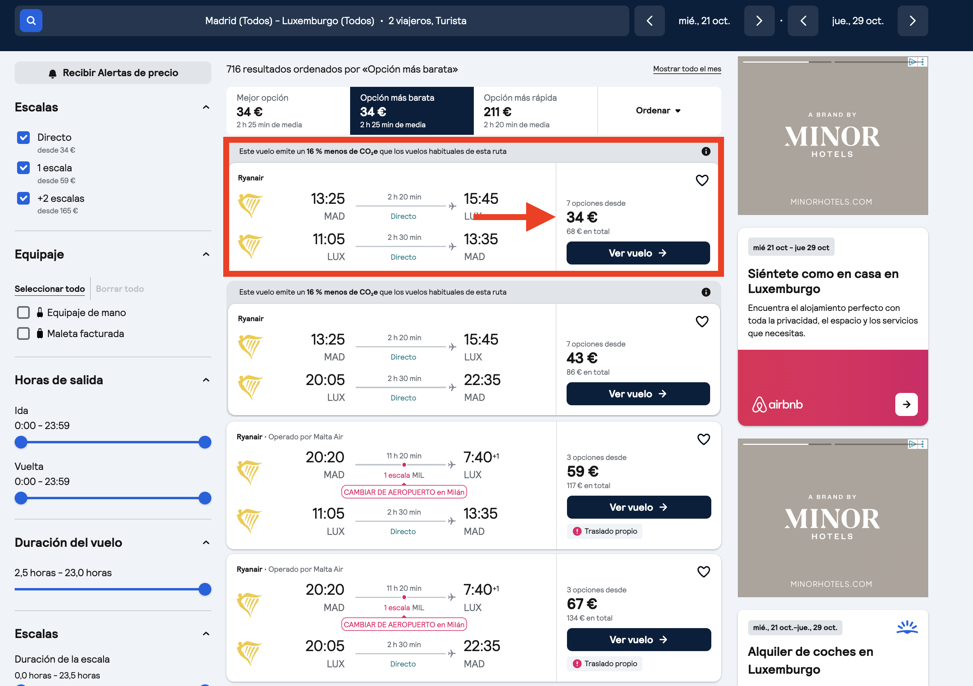The image size is (973, 686).
Task: Click Ver vuelo for the 34 € flight
Action: [x=638, y=253]
